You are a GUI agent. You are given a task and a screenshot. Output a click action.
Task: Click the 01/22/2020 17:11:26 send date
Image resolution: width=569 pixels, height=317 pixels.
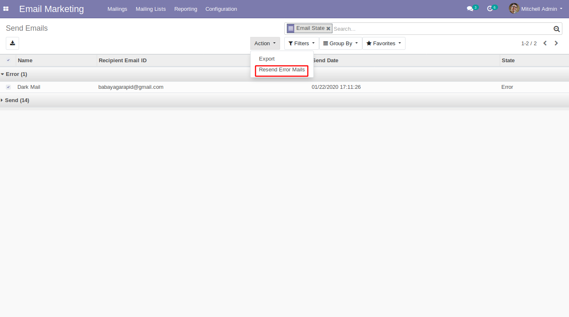pyautogui.click(x=336, y=87)
